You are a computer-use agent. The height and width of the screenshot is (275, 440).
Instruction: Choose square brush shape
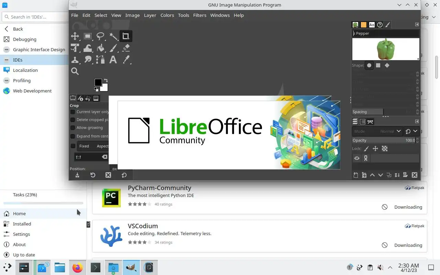click(x=378, y=65)
